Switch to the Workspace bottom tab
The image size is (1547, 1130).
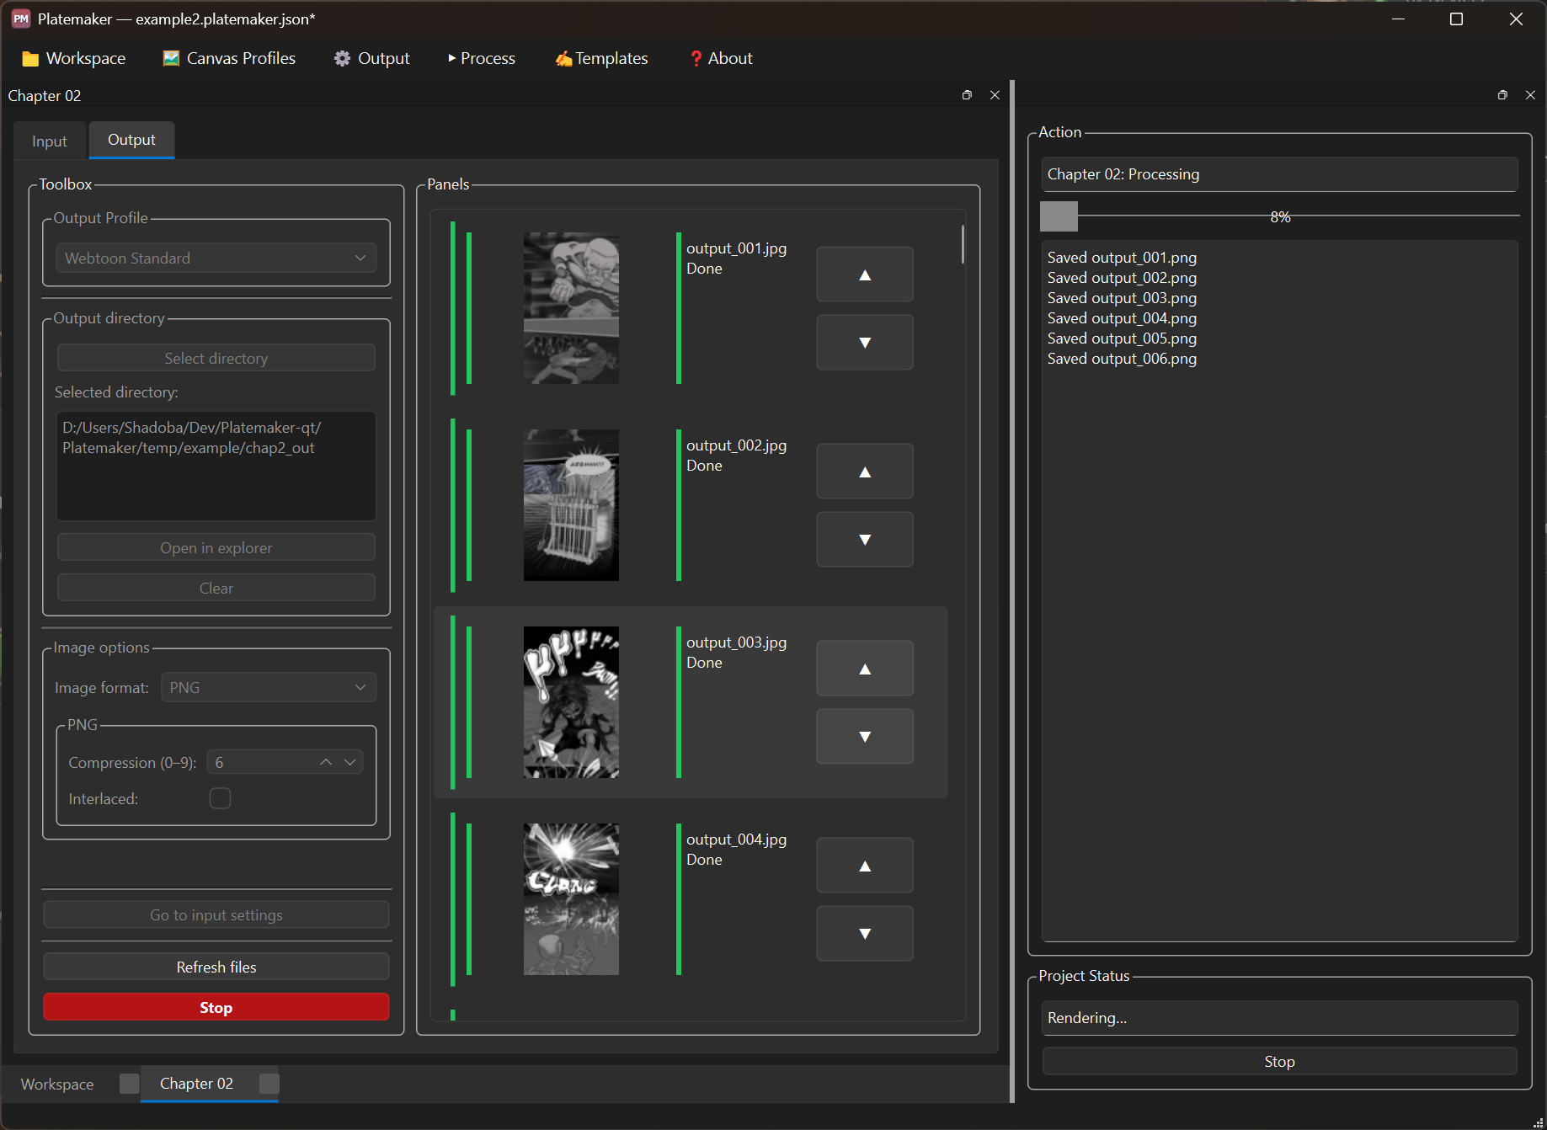tap(57, 1085)
